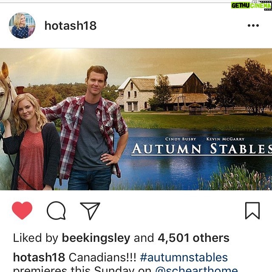Screen dimensions: 272x272
Task: Tap the Autumn Stables poster image
Action: 136,119
